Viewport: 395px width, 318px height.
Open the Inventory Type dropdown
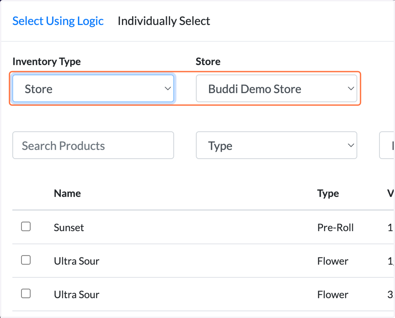tap(93, 89)
